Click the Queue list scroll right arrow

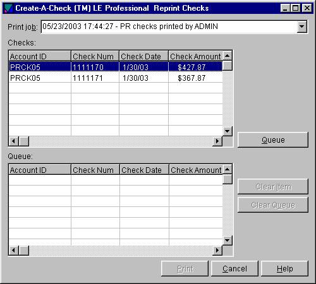[217, 251]
